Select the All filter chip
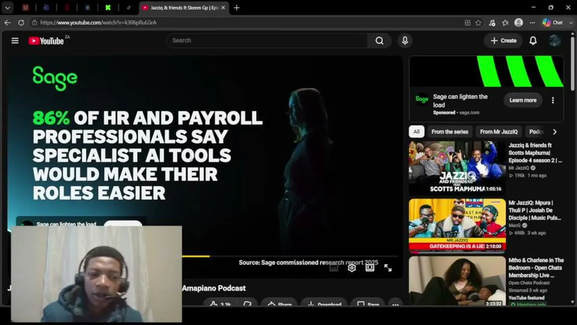Image resolution: width=577 pixels, height=325 pixels. tap(416, 132)
